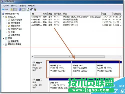Sort by the 状态 column header
The height and width of the screenshot is (94, 125).
pyautogui.click(x=82, y=14)
